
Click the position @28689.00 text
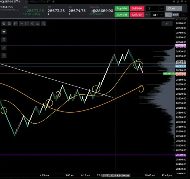tap(103, 11)
